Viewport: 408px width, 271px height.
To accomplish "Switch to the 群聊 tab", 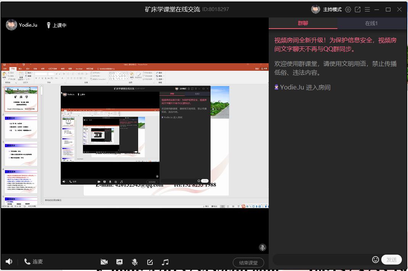I will click(x=303, y=23).
